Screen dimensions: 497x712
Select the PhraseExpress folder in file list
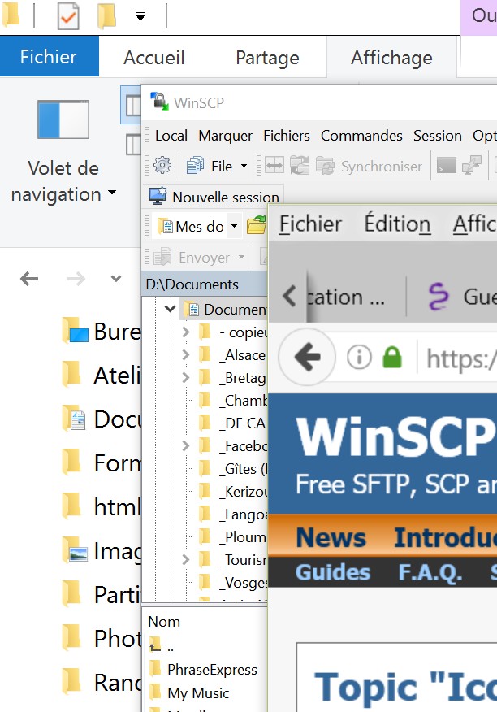point(211,670)
